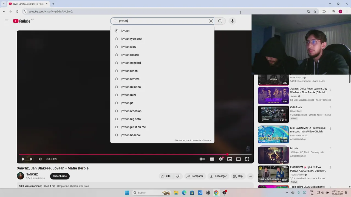The width and height of the screenshot is (351, 197).
Task: Open Mi mix playlist title
Action: pos(294,148)
